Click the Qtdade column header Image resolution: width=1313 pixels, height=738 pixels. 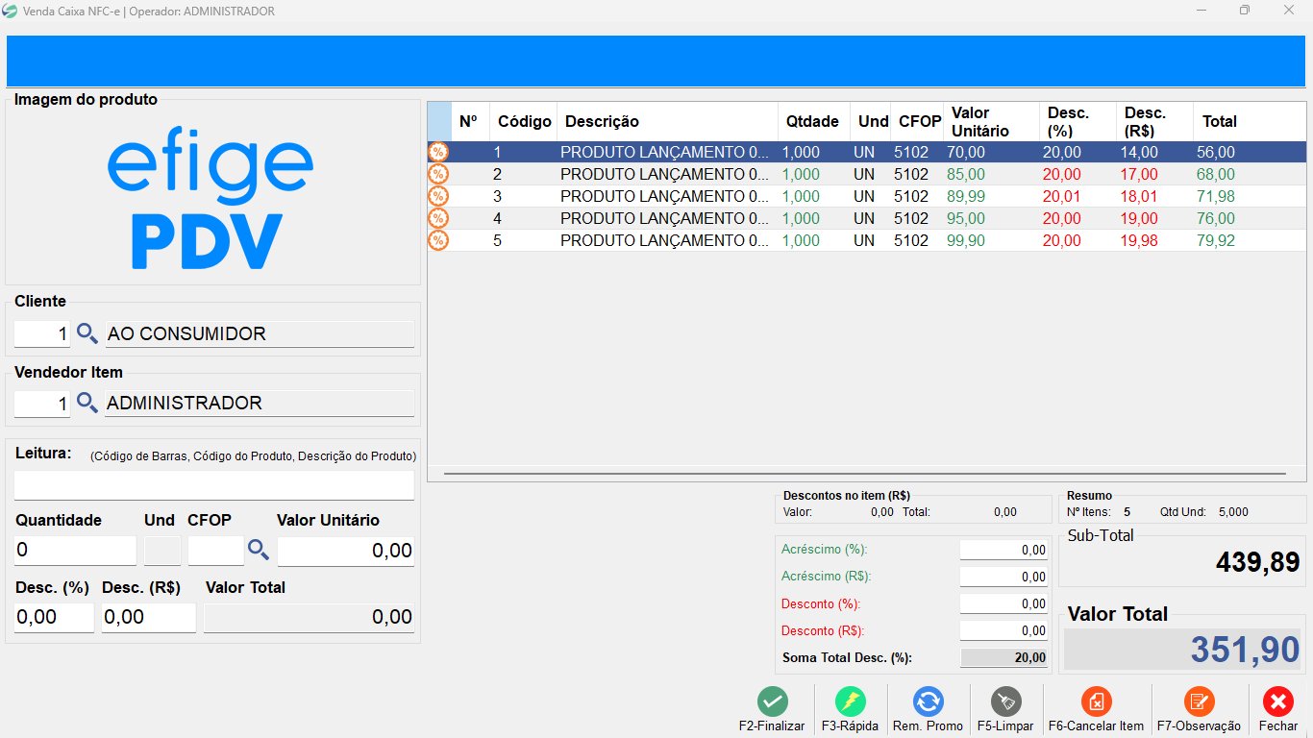(x=814, y=121)
